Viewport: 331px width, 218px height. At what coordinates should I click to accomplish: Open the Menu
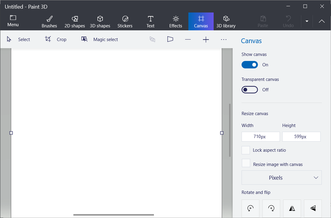(x=13, y=21)
